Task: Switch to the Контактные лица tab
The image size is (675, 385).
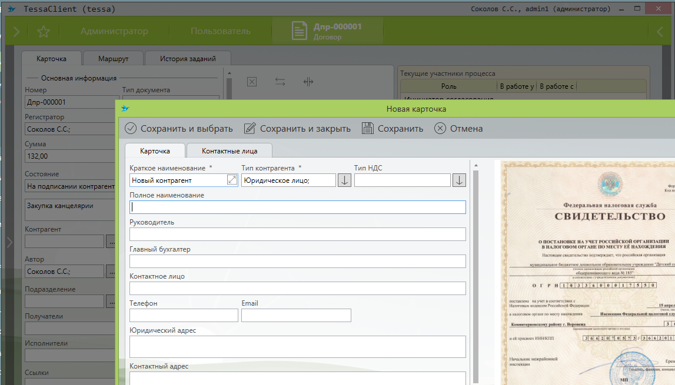Action: [230, 151]
